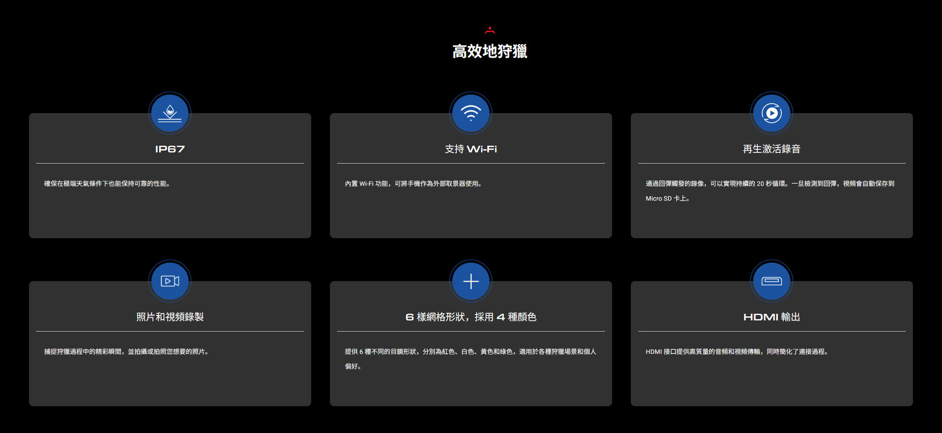Image resolution: width=942 pixels, height=433 pixels.
Task: Click the line ending with 視頻會自動保存到
Action: pos(770,184)
